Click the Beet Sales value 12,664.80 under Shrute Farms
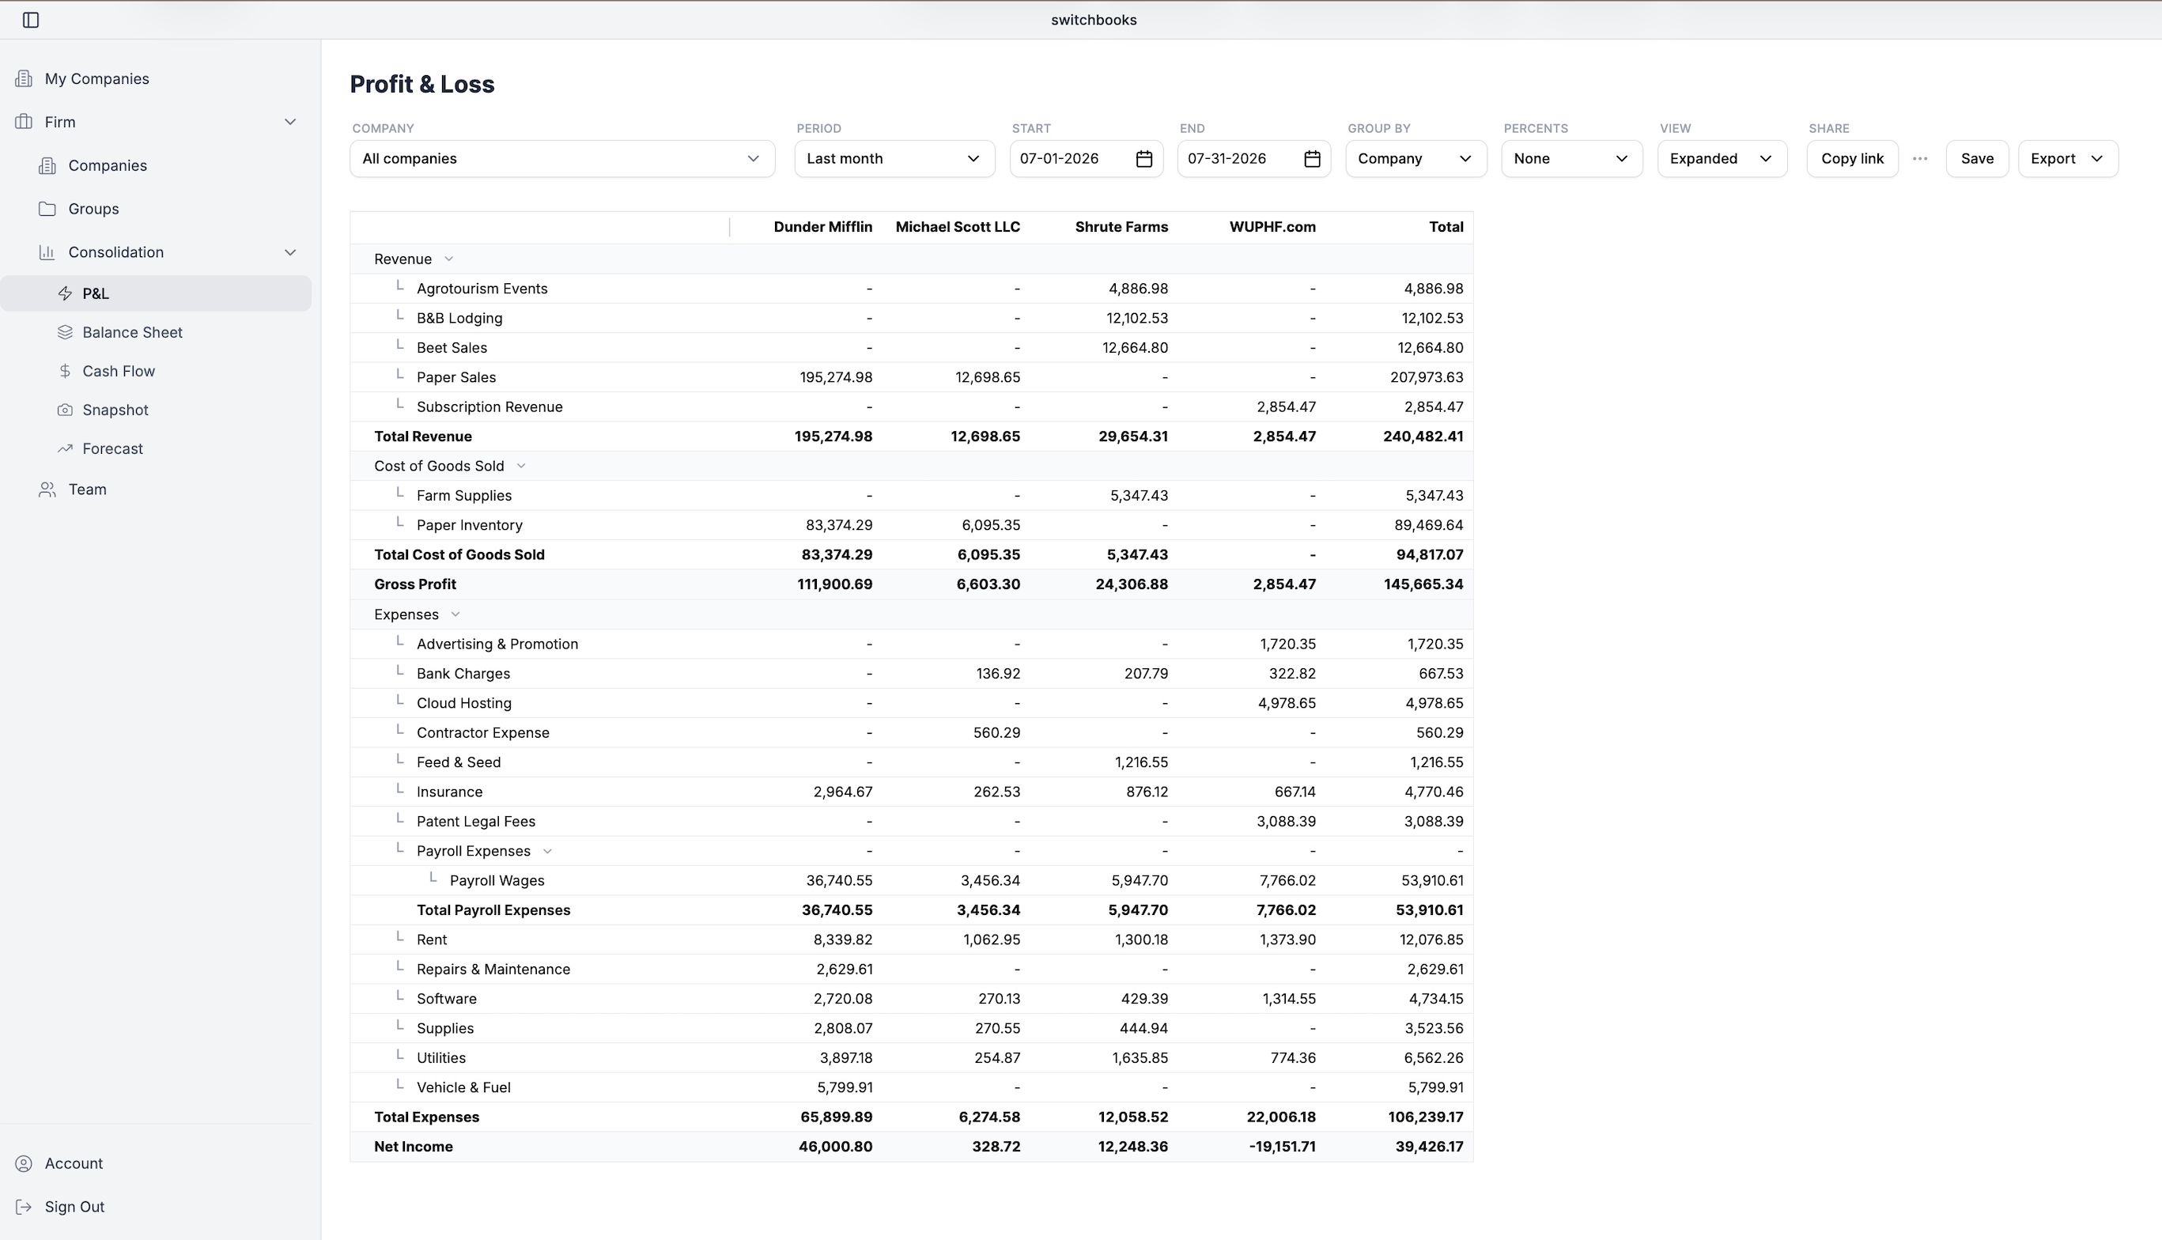2162x1240 pixels. pyautogui.click(x=1134, y=347)
